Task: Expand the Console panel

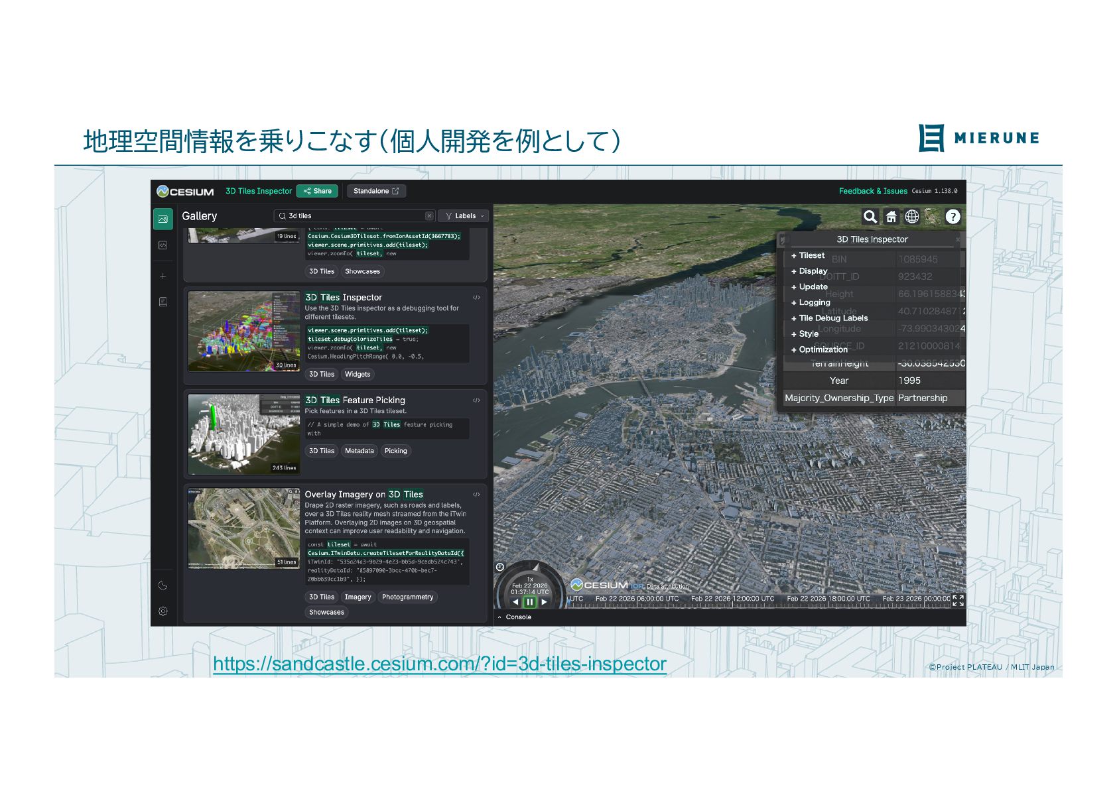Action: click(514, 617)
